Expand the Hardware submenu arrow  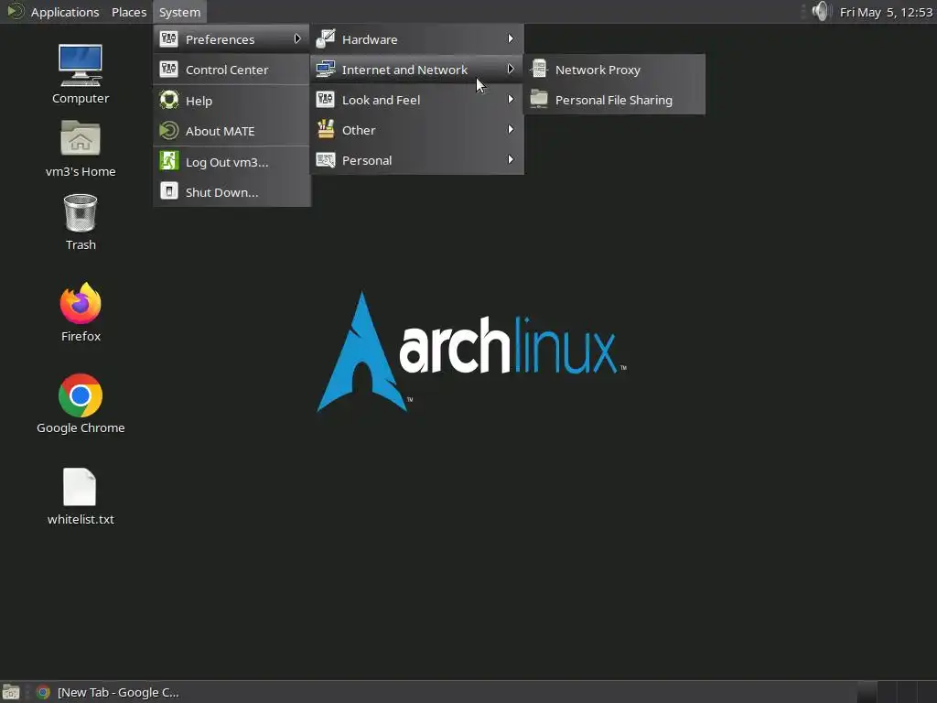click(511, 38)
